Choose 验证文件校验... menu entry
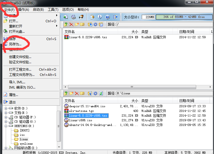This screenshot has width=214, height=154. coord(31,62)
